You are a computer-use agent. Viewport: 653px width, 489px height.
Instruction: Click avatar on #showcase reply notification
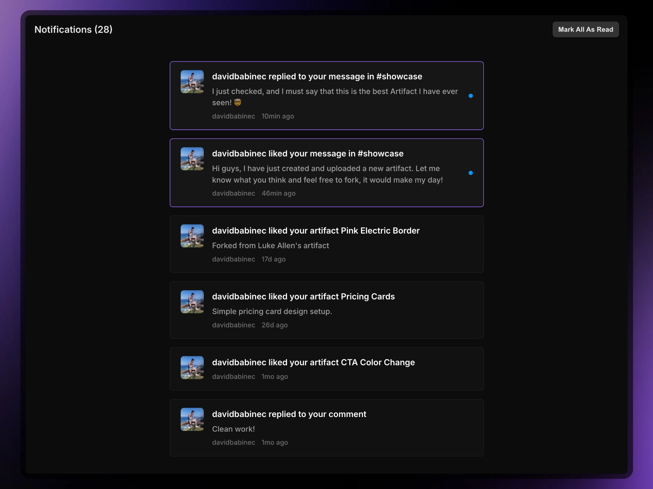click(x=192, y=82)
